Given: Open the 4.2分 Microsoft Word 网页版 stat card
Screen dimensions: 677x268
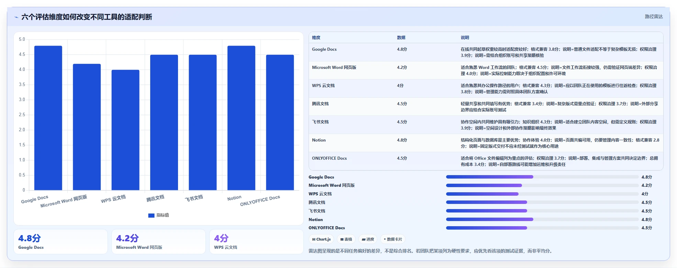Looking at the screenshot, I should 158,242.
